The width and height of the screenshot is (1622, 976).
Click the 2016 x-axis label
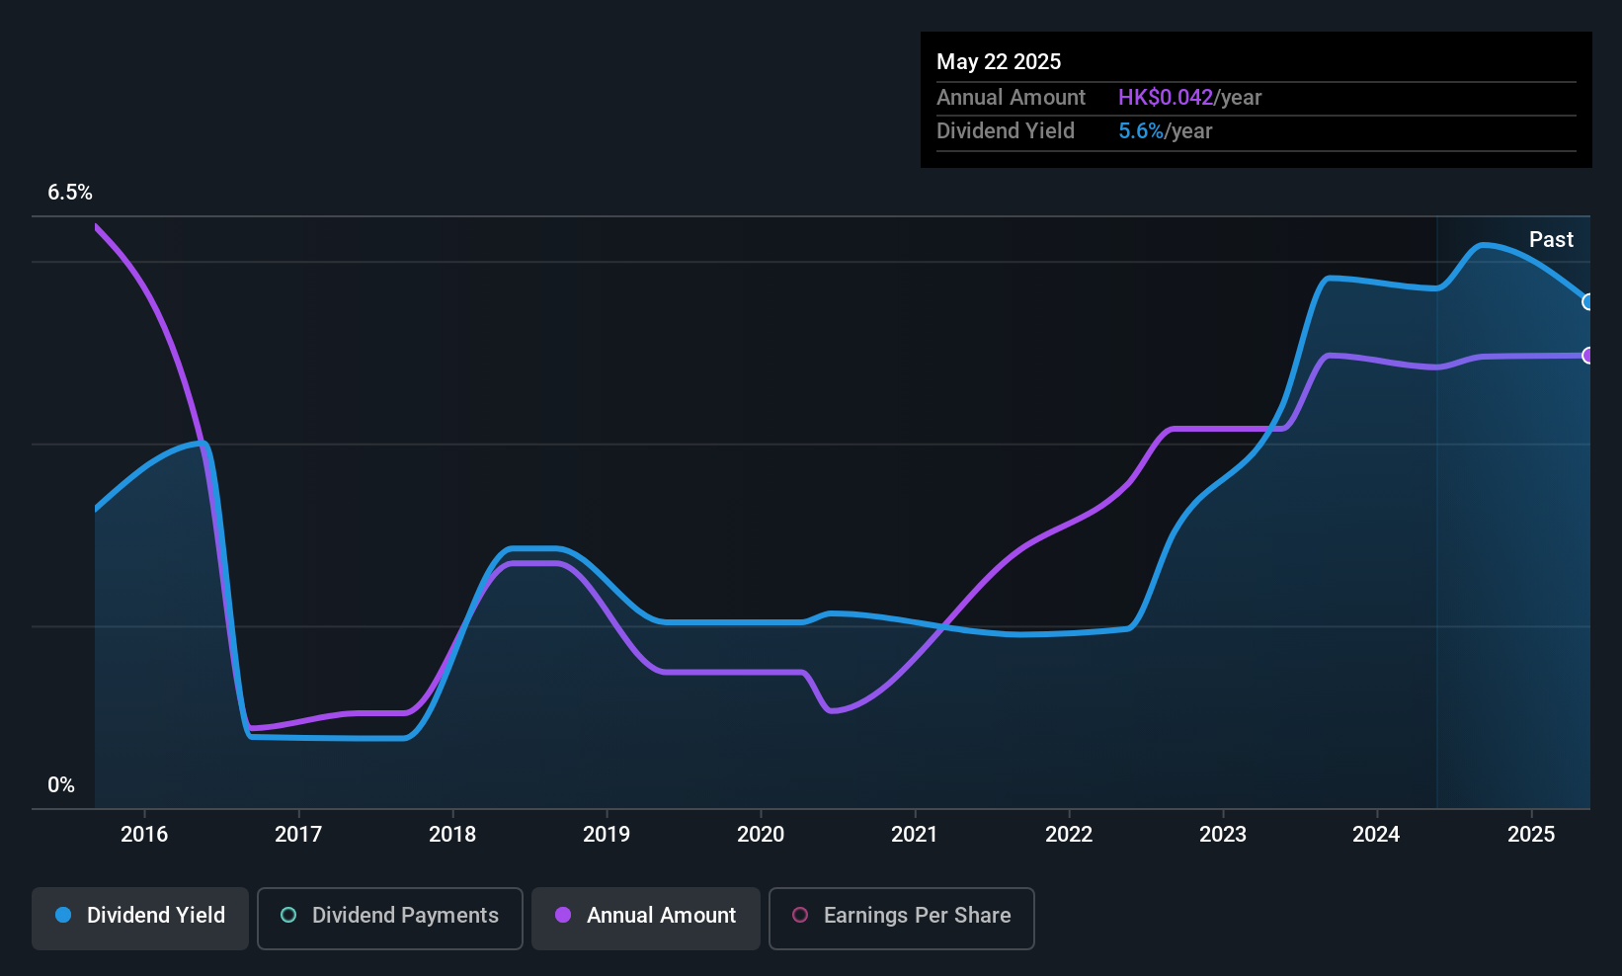(x=144, y=834)
